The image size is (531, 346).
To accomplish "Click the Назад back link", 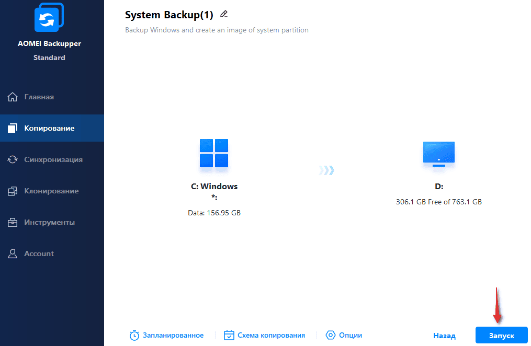I will coord(444,336).
